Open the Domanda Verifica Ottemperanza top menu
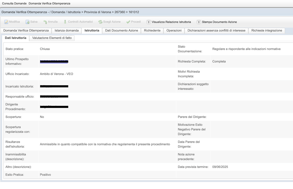The image size is (293, 189). click(49, 3)
